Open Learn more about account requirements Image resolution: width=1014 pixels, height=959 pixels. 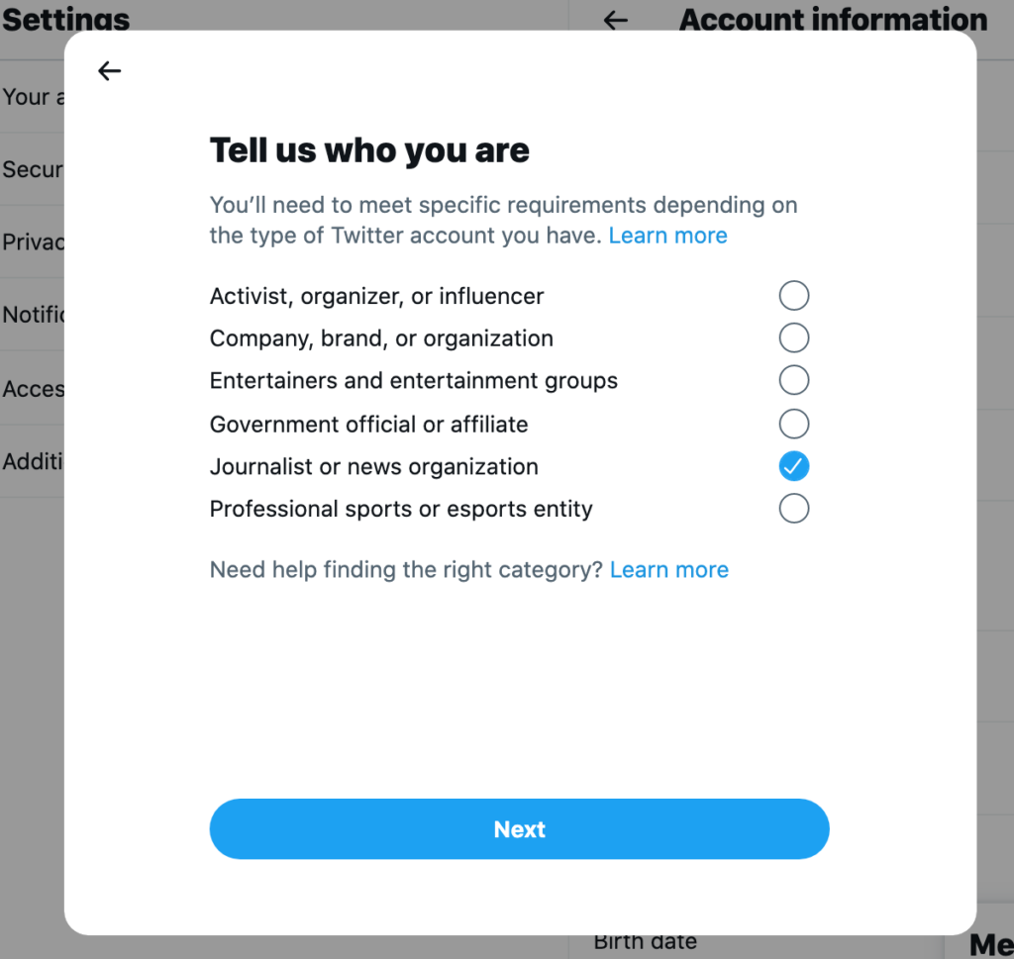(x=667, y=236)
